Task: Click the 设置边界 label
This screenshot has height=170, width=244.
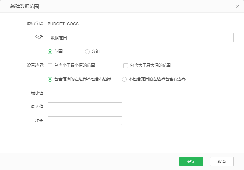Action: (35, 65)
